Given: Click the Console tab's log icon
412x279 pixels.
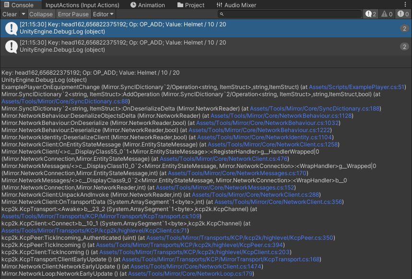Looking at the screenshot, I should (8, 5).
